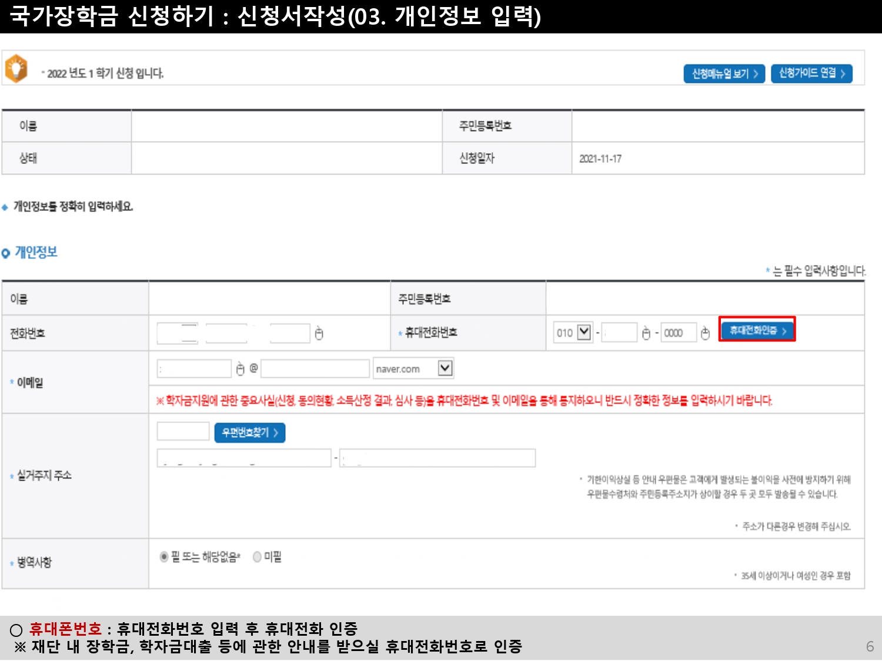Click the mouse icon beside 전화번호 field
The width and height of the screenshot is (882, 661).
click(319, 333)
